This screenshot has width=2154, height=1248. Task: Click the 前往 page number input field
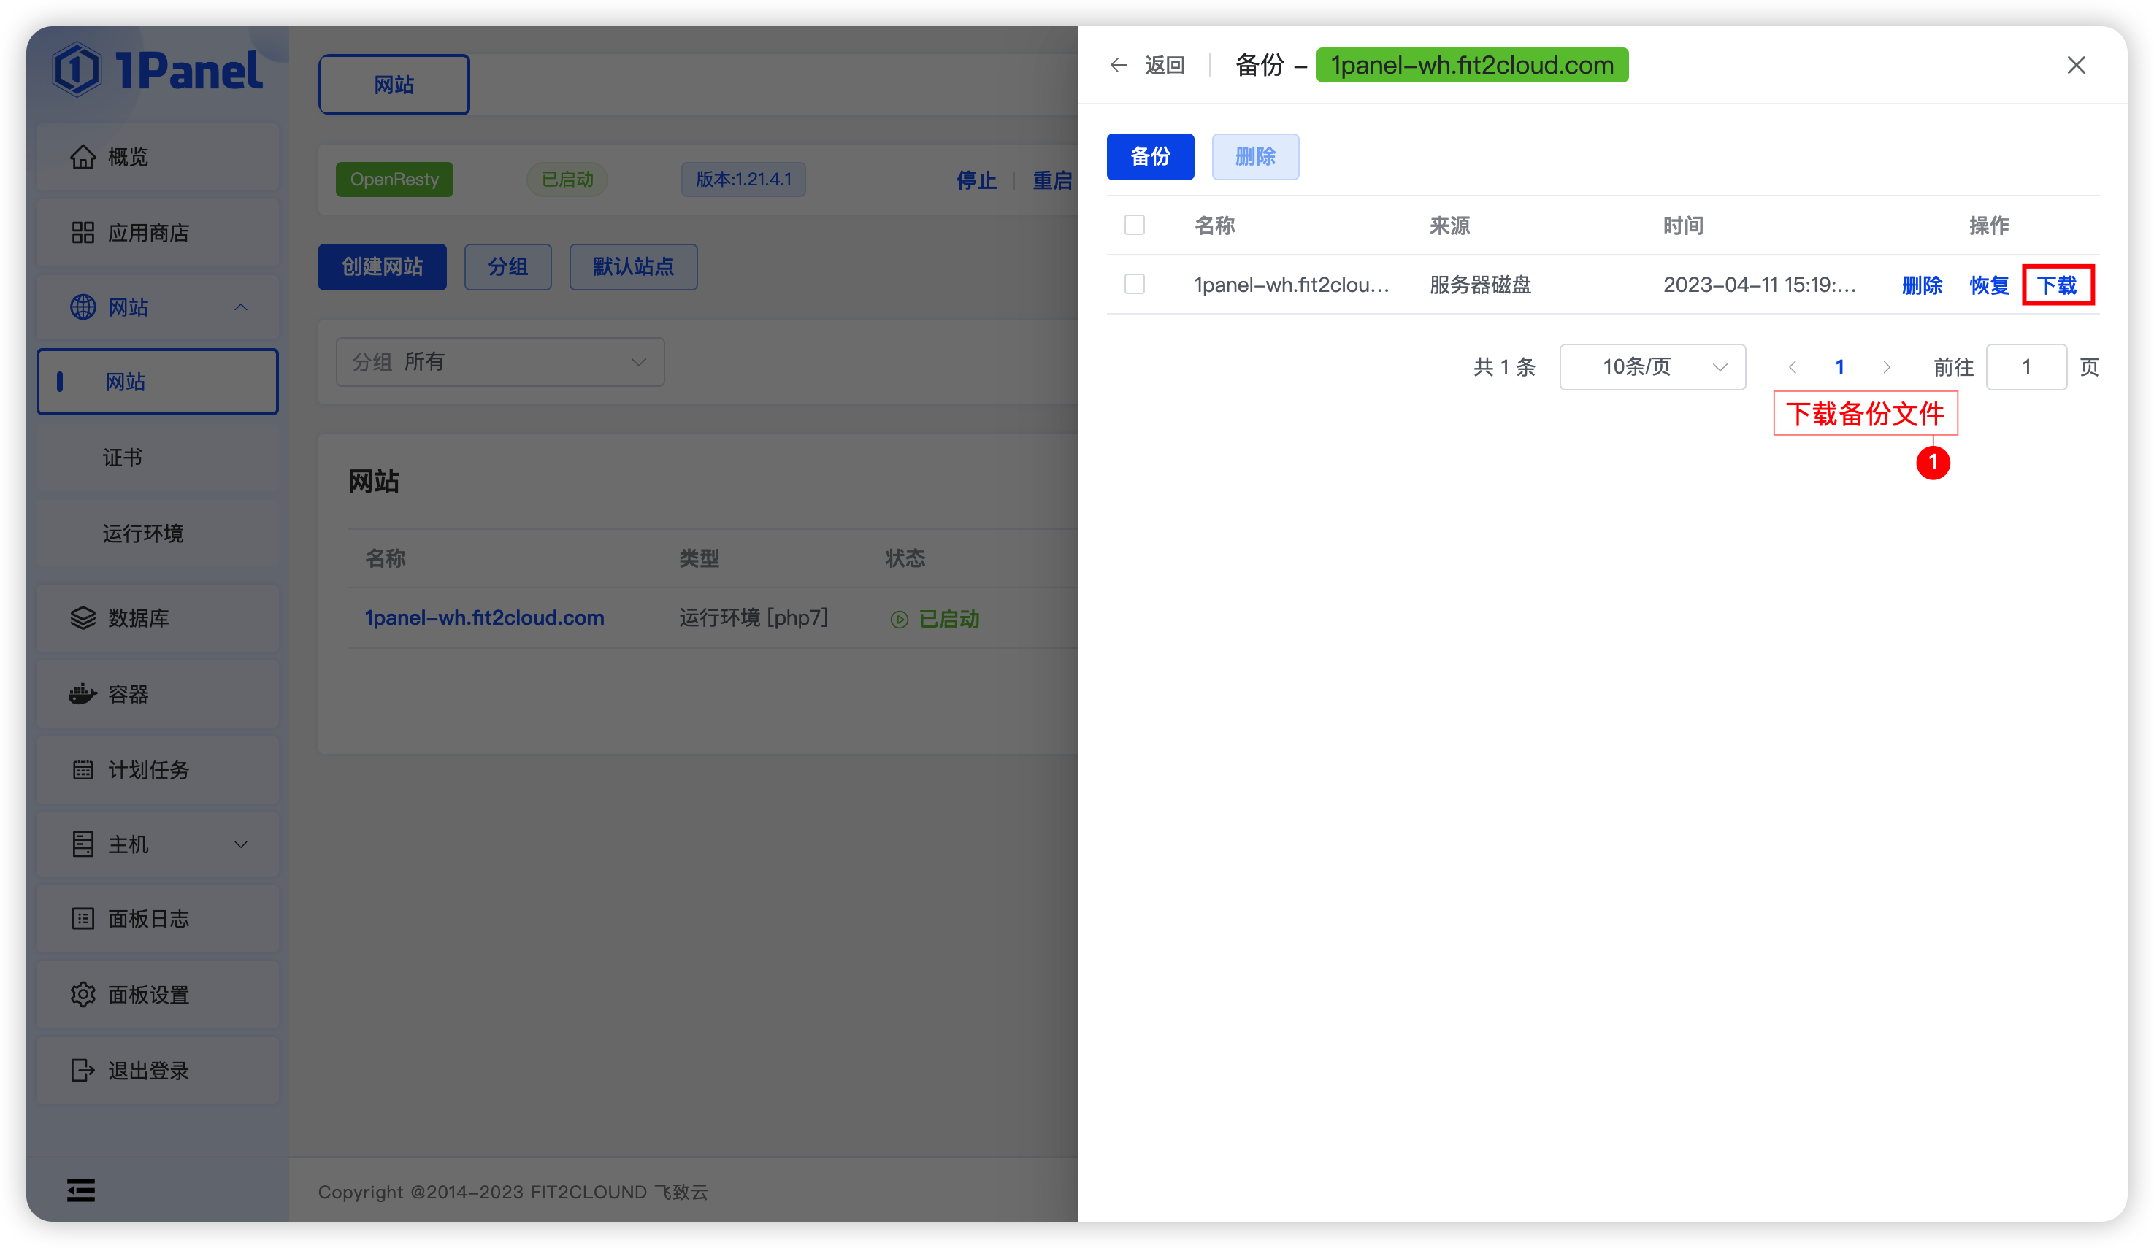click(2025, 366)
